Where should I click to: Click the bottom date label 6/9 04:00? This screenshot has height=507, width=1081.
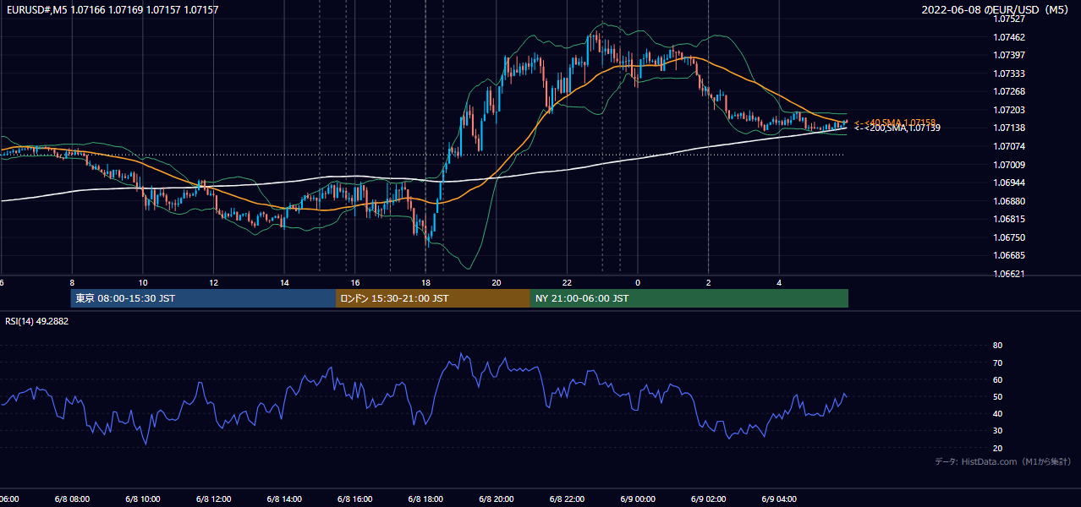779,499
